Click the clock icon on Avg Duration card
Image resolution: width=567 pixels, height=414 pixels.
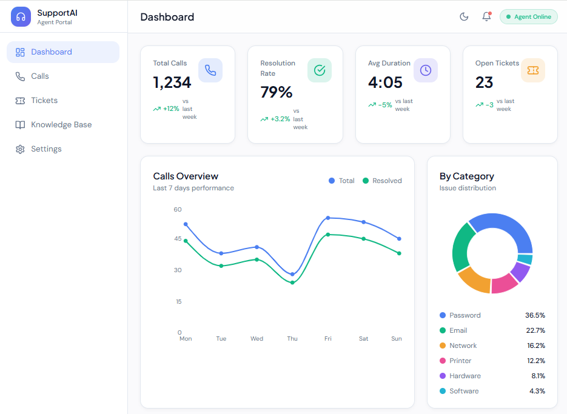pyautogui.click(x=426, y=70)
